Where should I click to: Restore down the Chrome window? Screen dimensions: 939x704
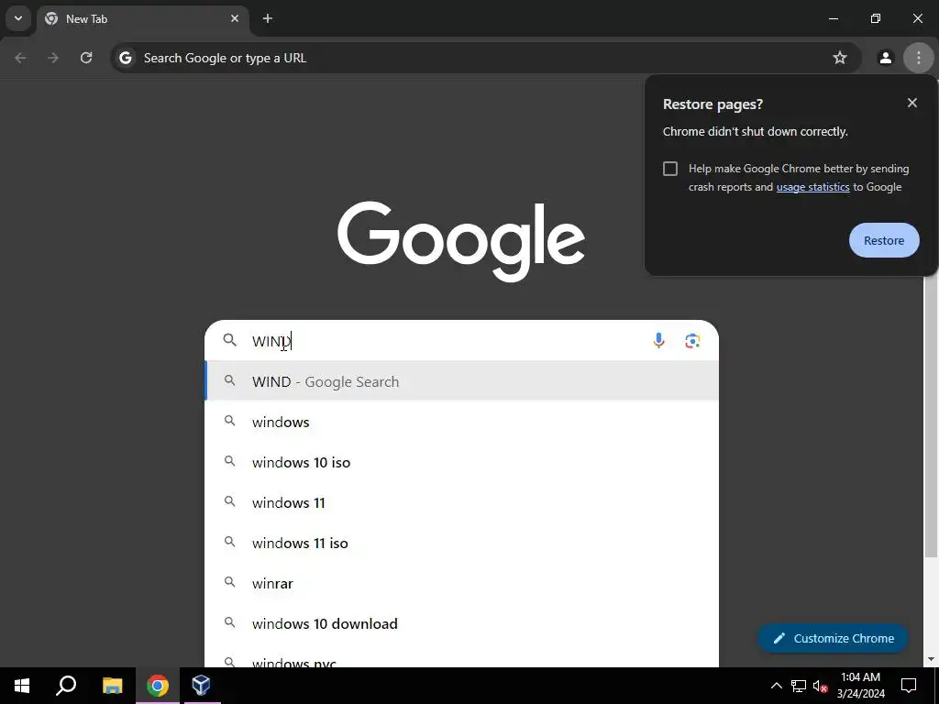876,18
